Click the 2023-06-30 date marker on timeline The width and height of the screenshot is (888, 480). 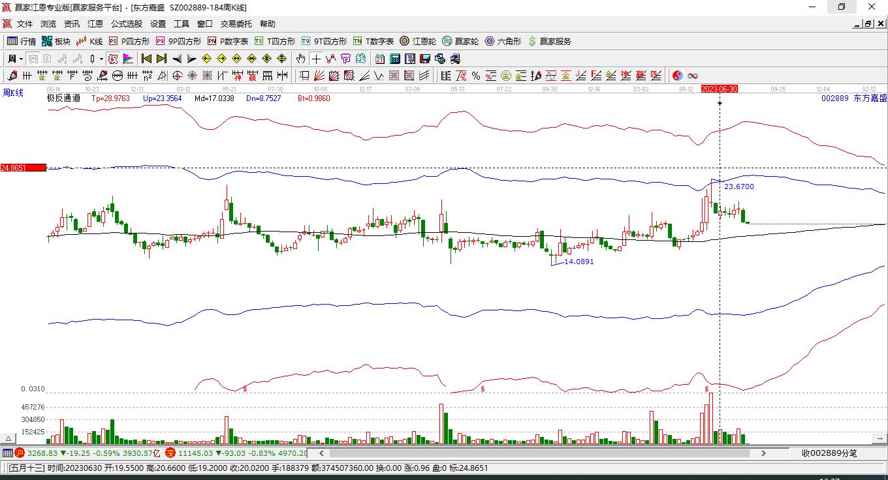[719, 88]
